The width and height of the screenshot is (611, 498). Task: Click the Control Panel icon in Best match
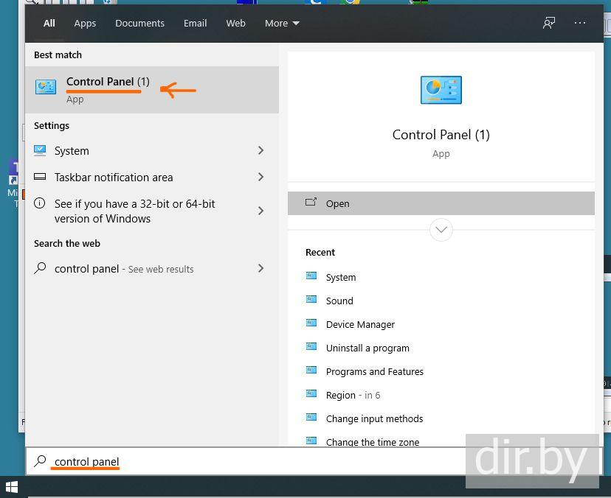click(x=46, y=86)
